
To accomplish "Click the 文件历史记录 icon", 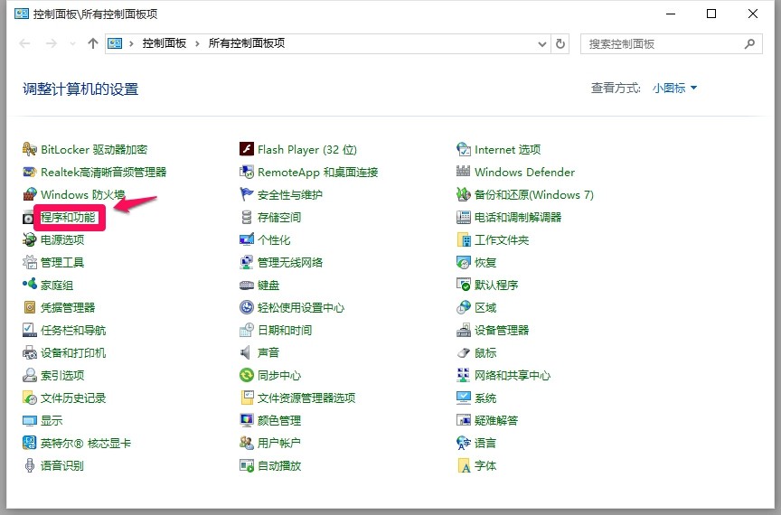I will click(30, 398).
